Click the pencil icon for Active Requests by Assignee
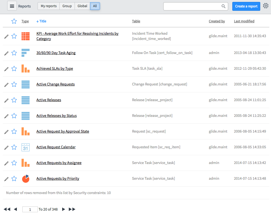The height and width of the screenshot is (215, 271). point(6,163)
